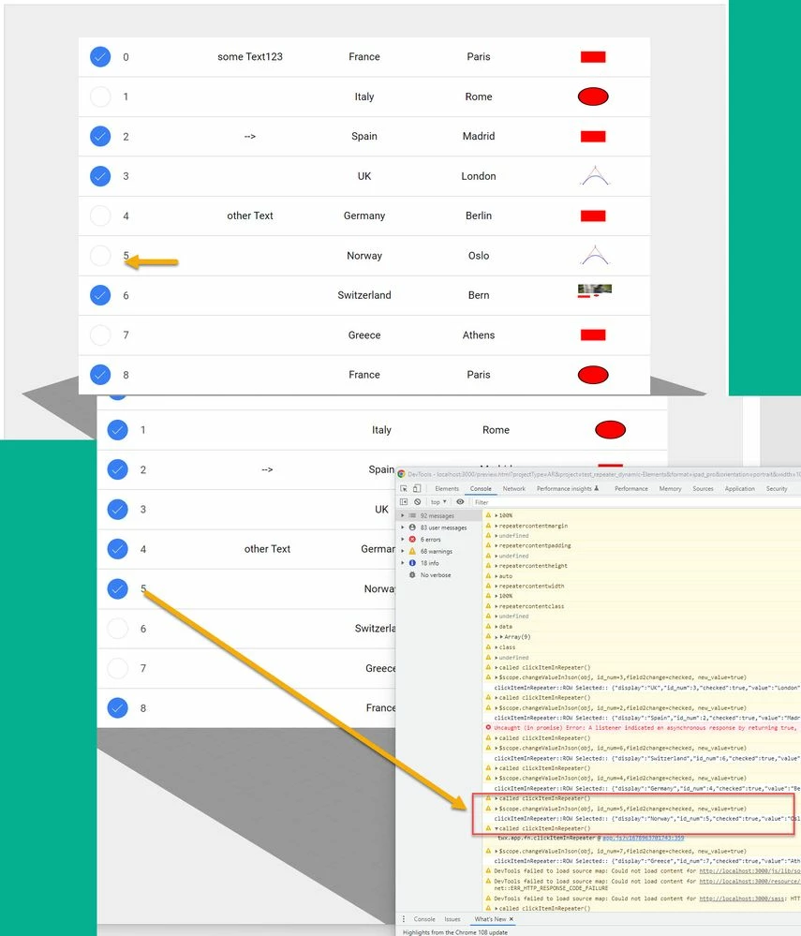Uncheck the checkbox of top row 6 Switzerland

tap(100, 295)
